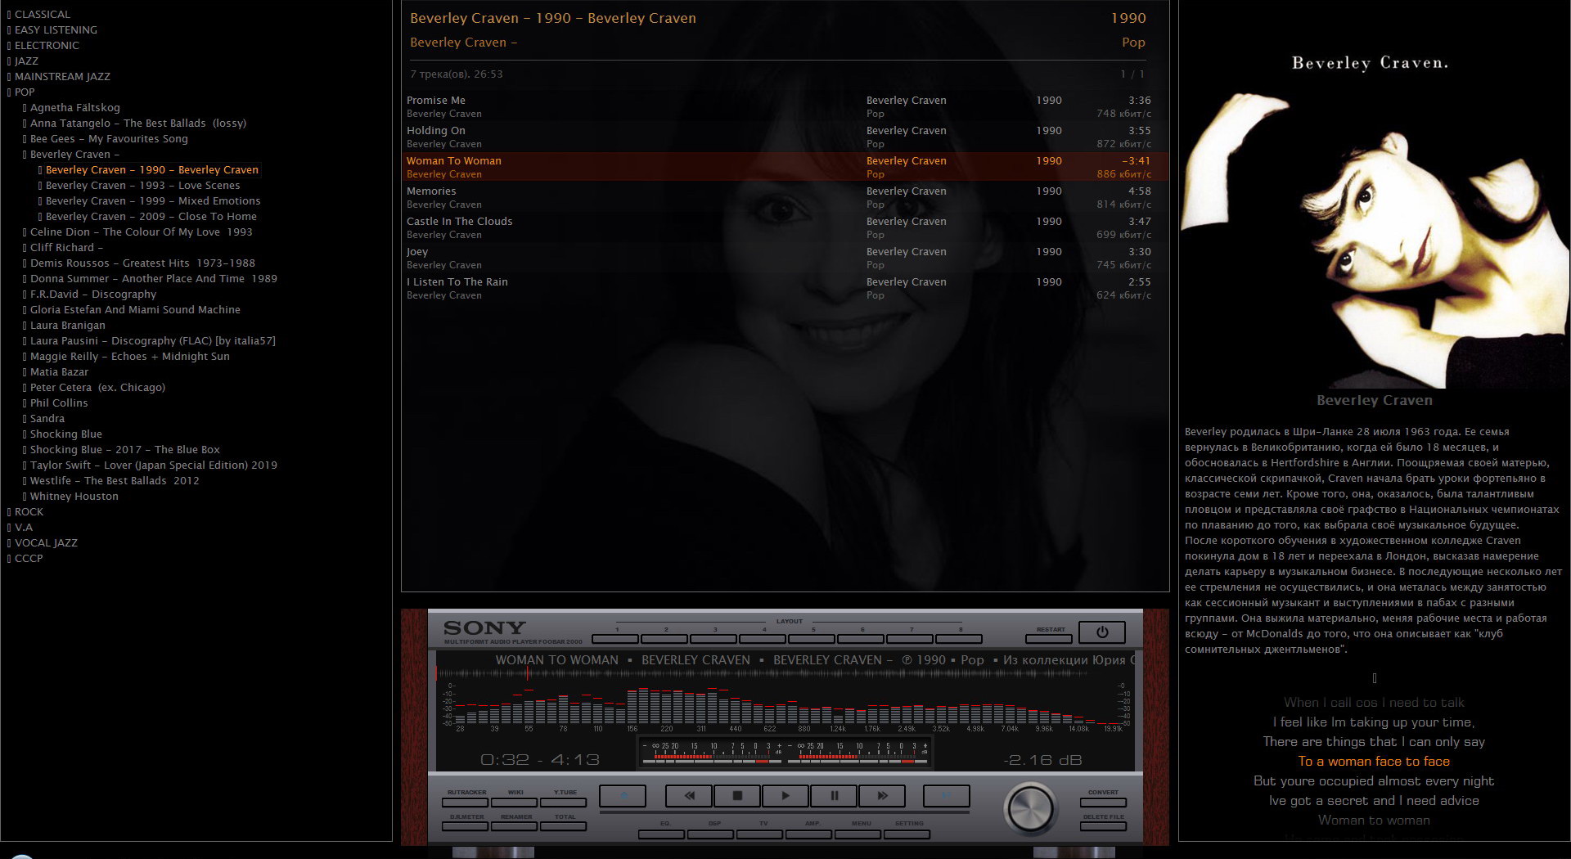This screenshot has height=859, width=1571.
Task: Expand the CLASSICAL genre node
Action: pyautogui.click(x=9, y=15)
